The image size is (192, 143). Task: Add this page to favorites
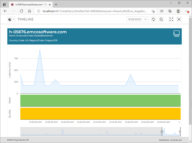pyautogui.click(x=162, y=11)
